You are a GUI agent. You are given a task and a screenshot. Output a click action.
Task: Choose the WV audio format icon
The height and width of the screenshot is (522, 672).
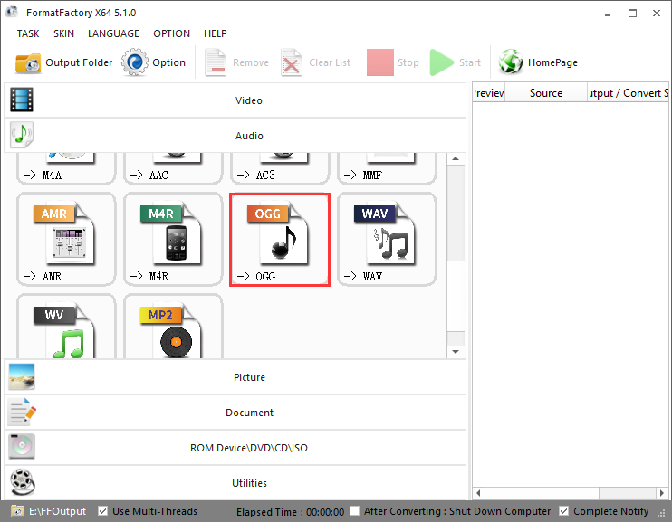click(x=66, y=327)
